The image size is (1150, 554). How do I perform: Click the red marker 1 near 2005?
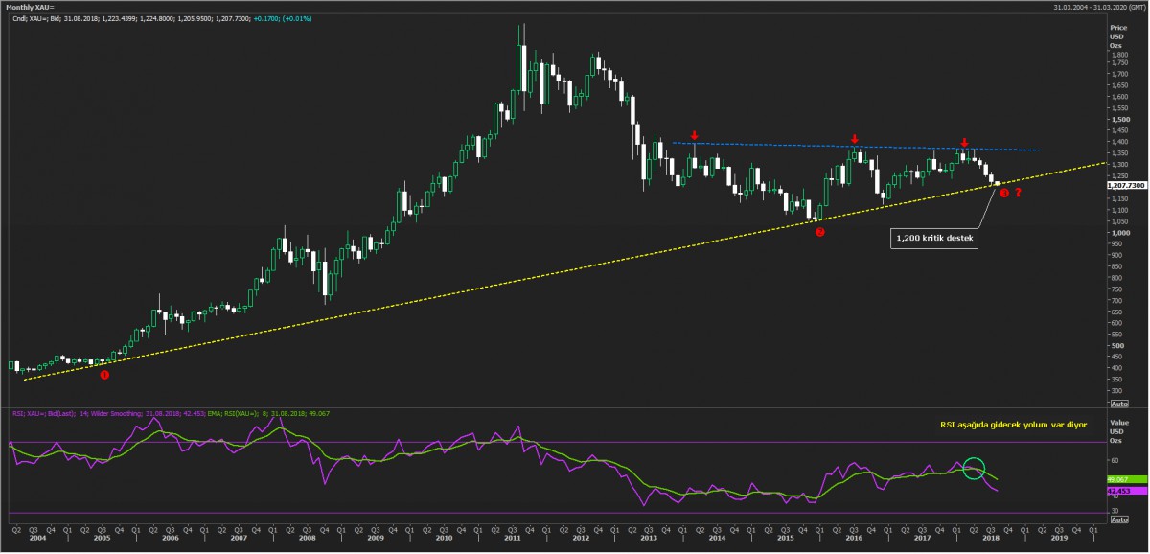[104, 375]
